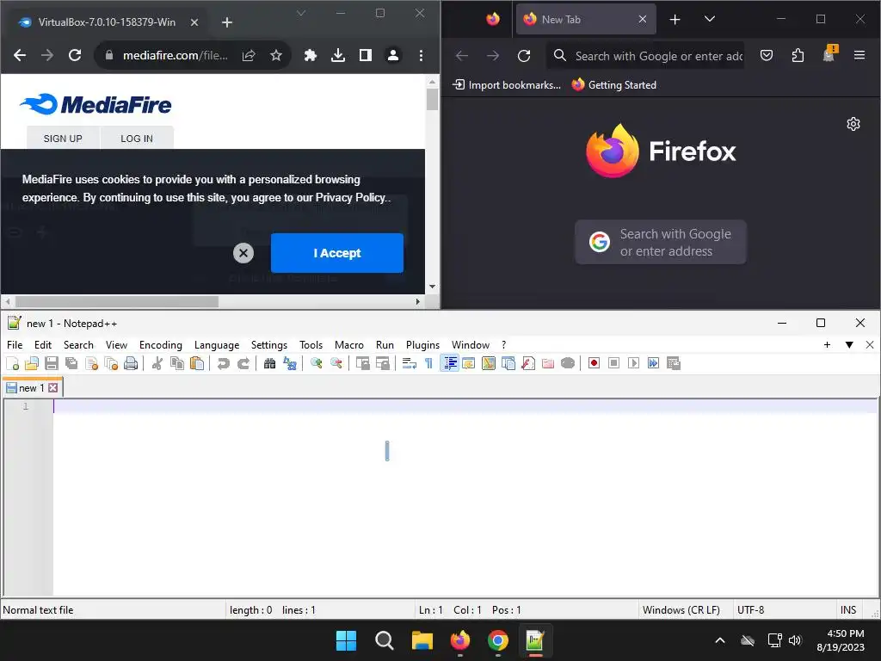Open the File menu in Notepad++

(x=15, y=344)
